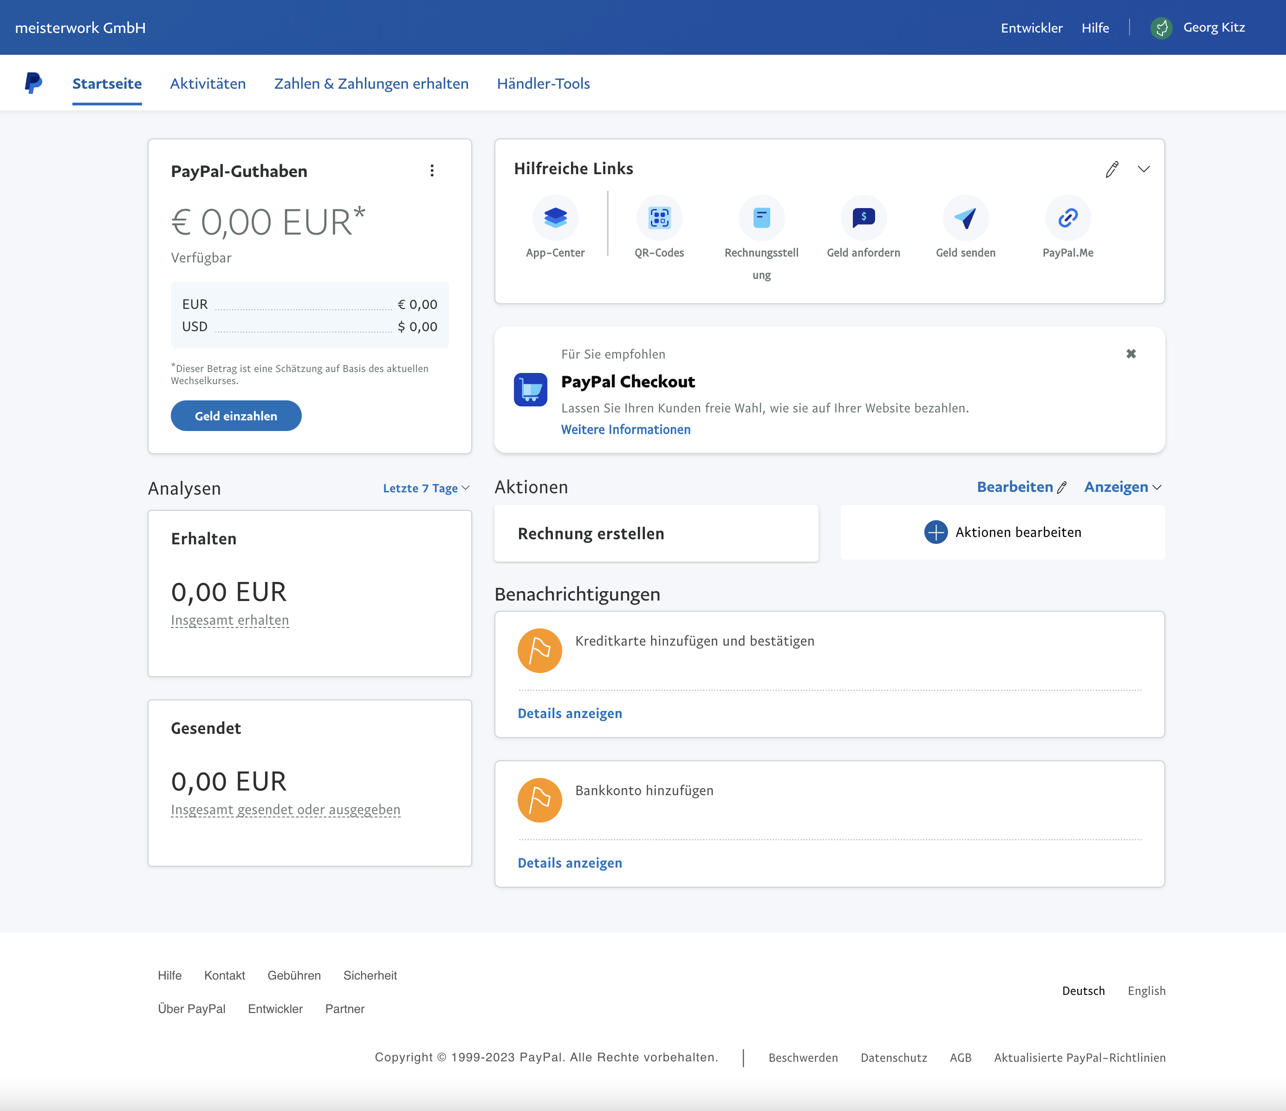
Task: Open the Rechnungsstellung invoice icon
Action: tap(761, 218)
